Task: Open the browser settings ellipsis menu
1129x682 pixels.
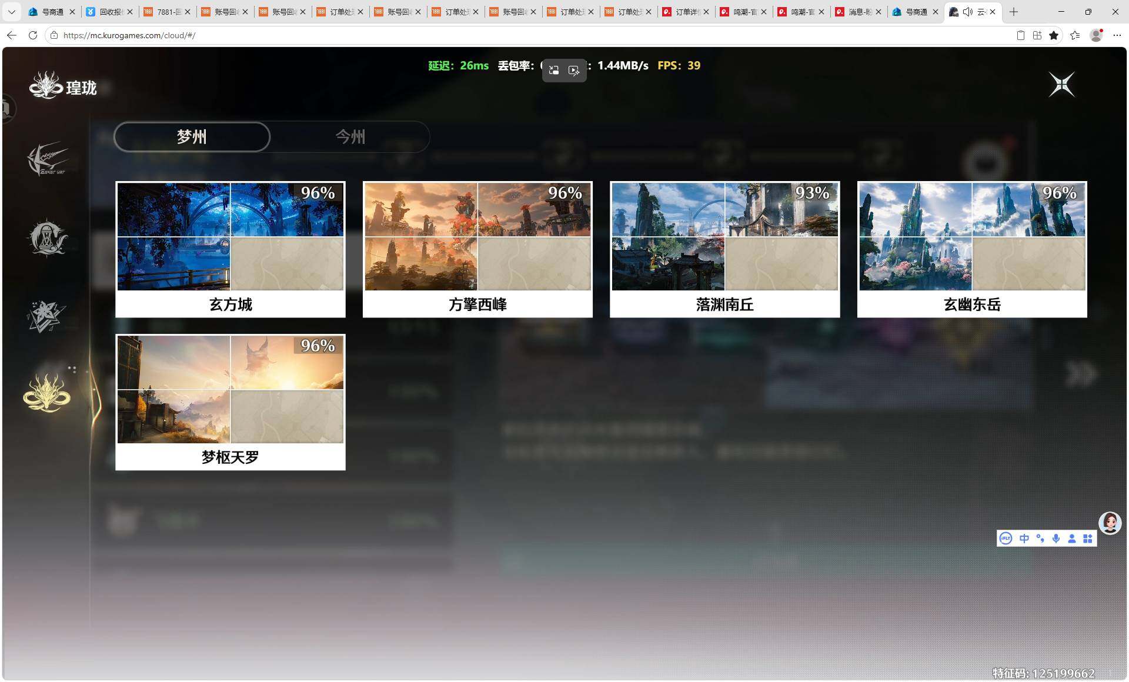Action: click(1117, 35)
